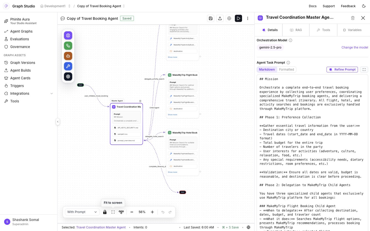Delete the agent with the panel trash icon
The width and height of the screenshot is (370, 231).
pyautogui.click(x=353, y=18)
